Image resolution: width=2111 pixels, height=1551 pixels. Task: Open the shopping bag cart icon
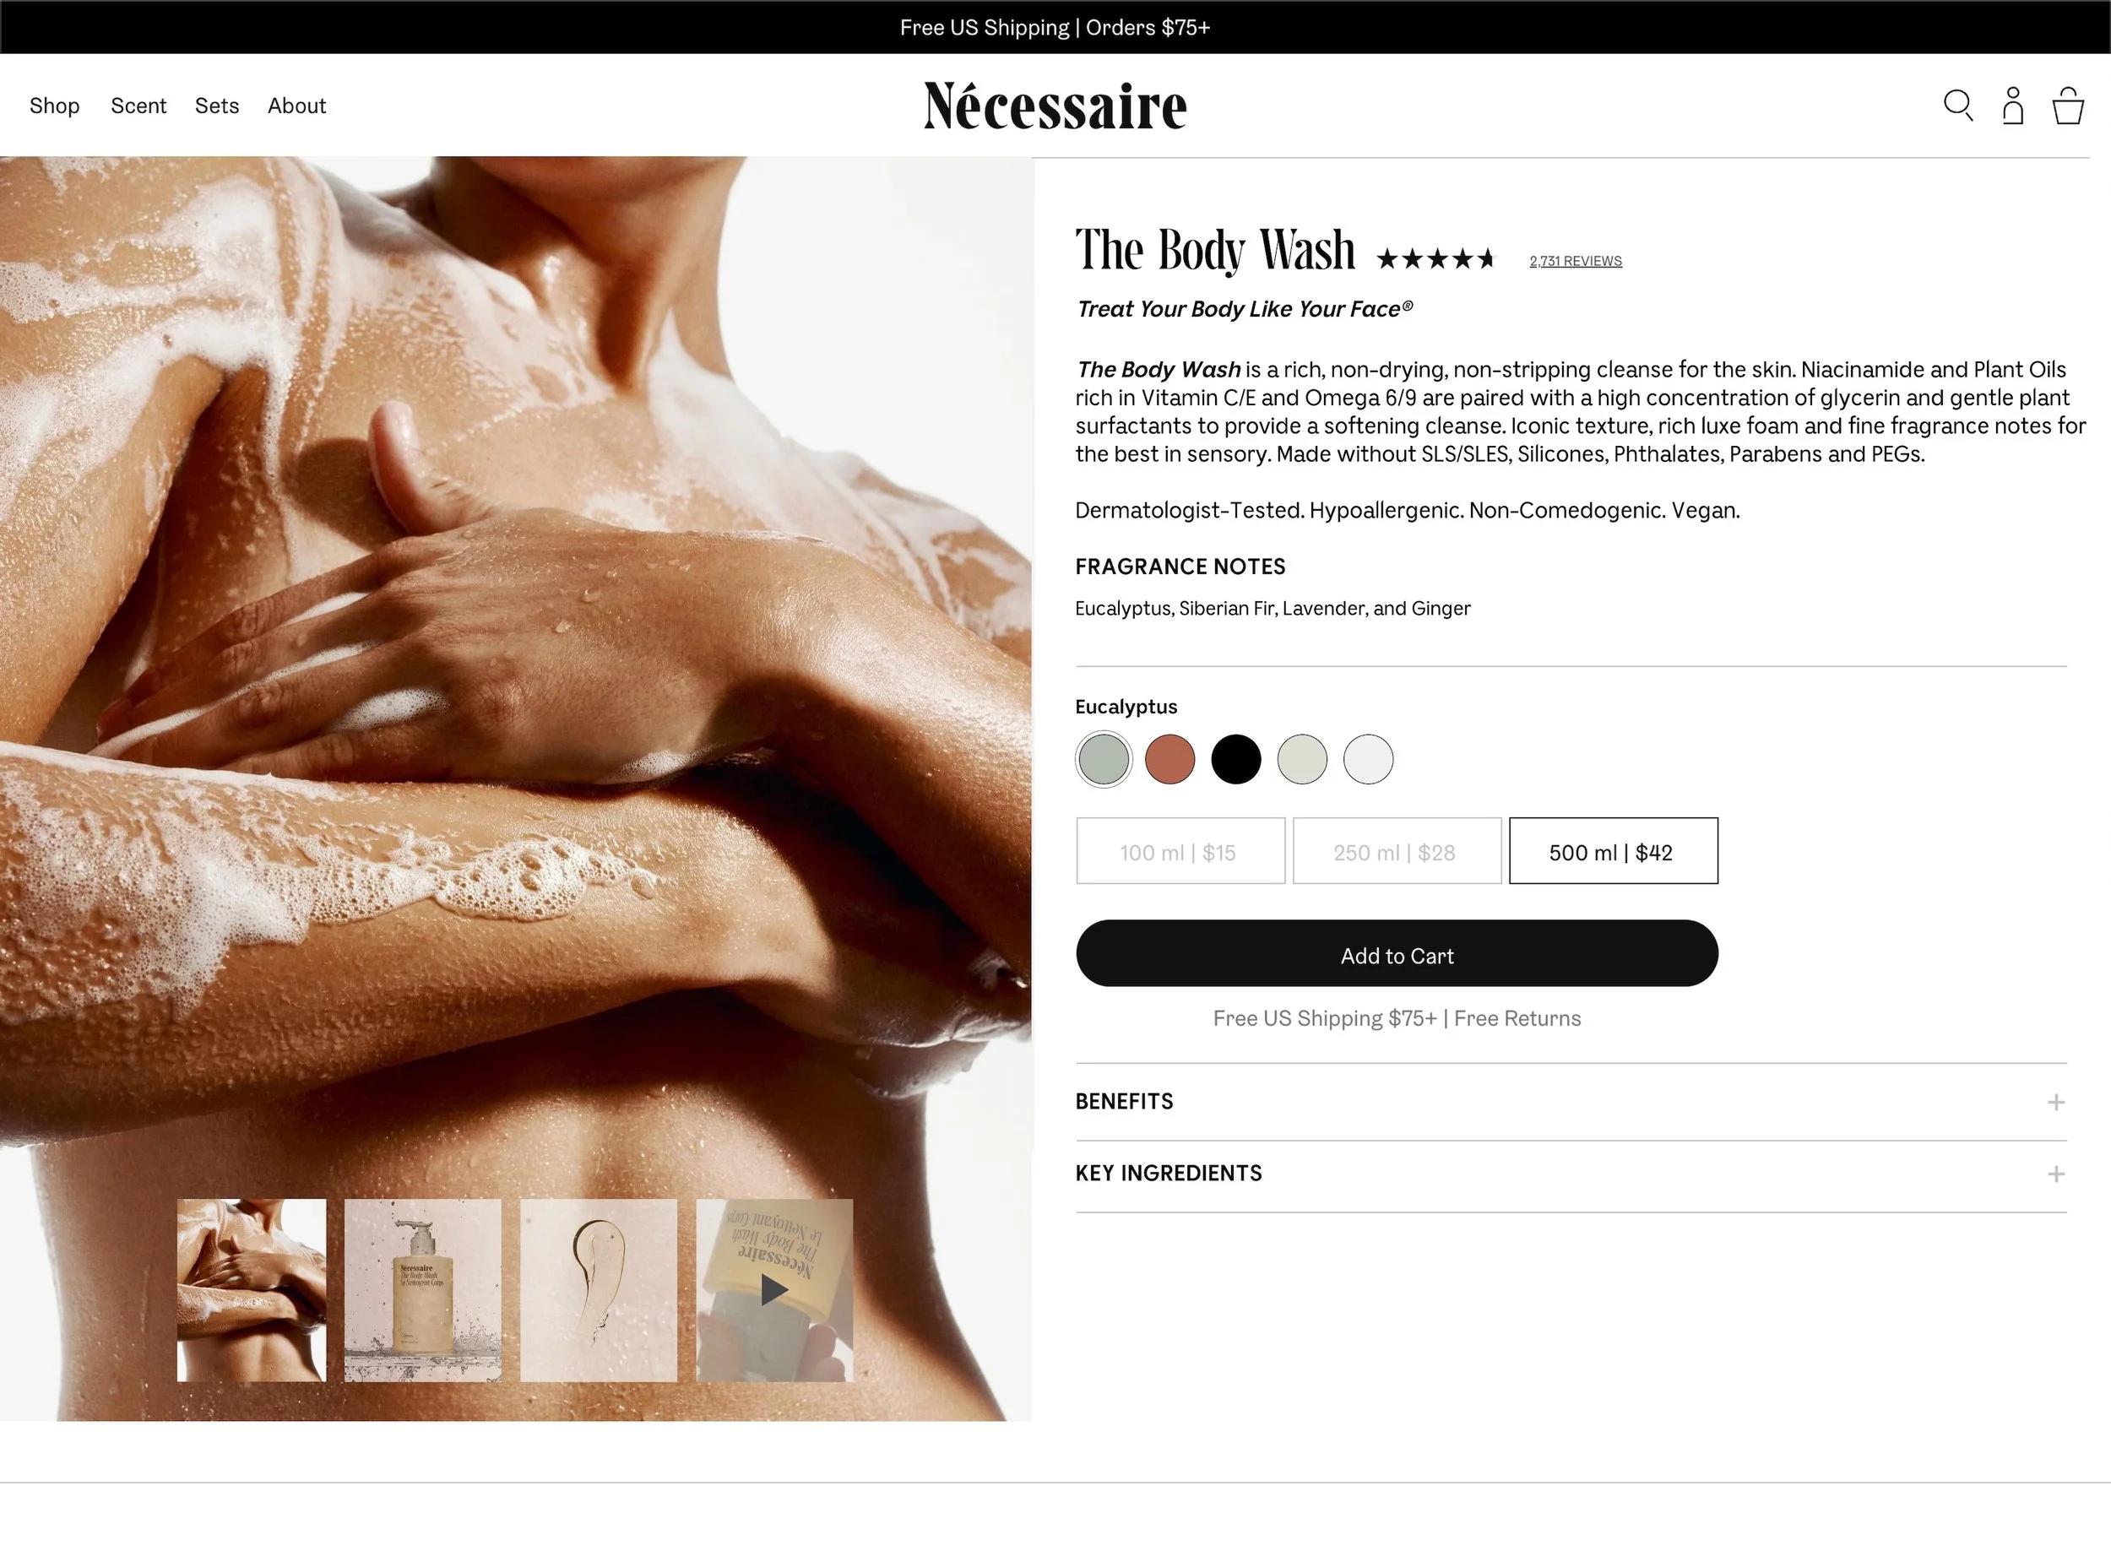[2068, 106]
